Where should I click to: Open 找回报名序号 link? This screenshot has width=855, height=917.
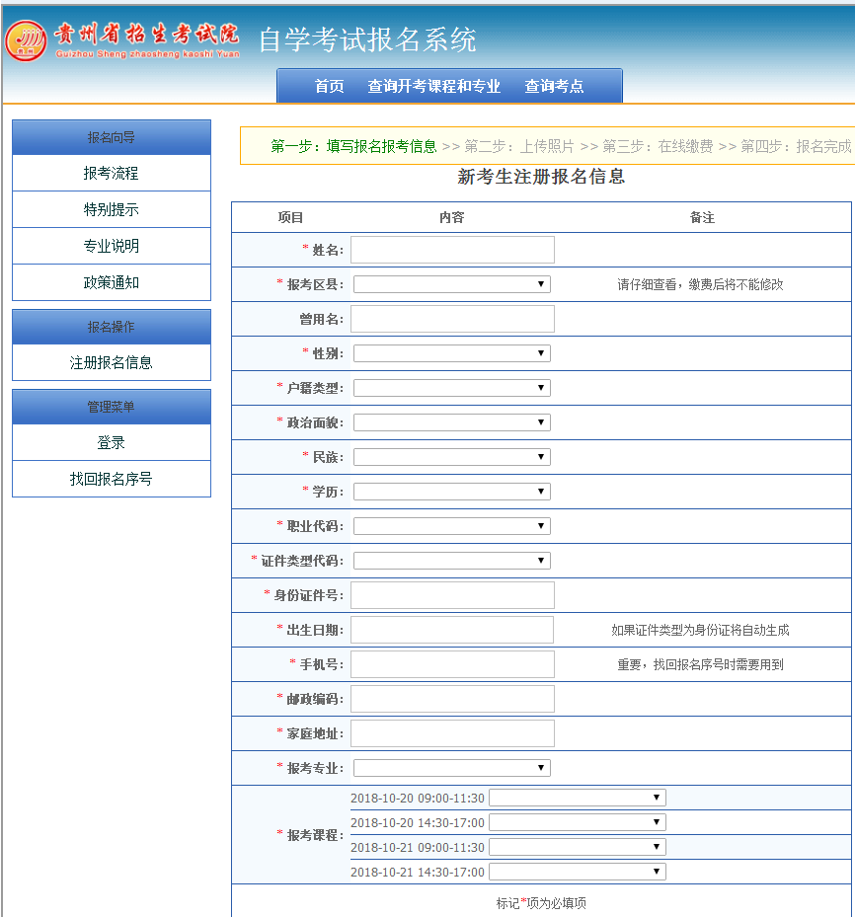[112, 480]
